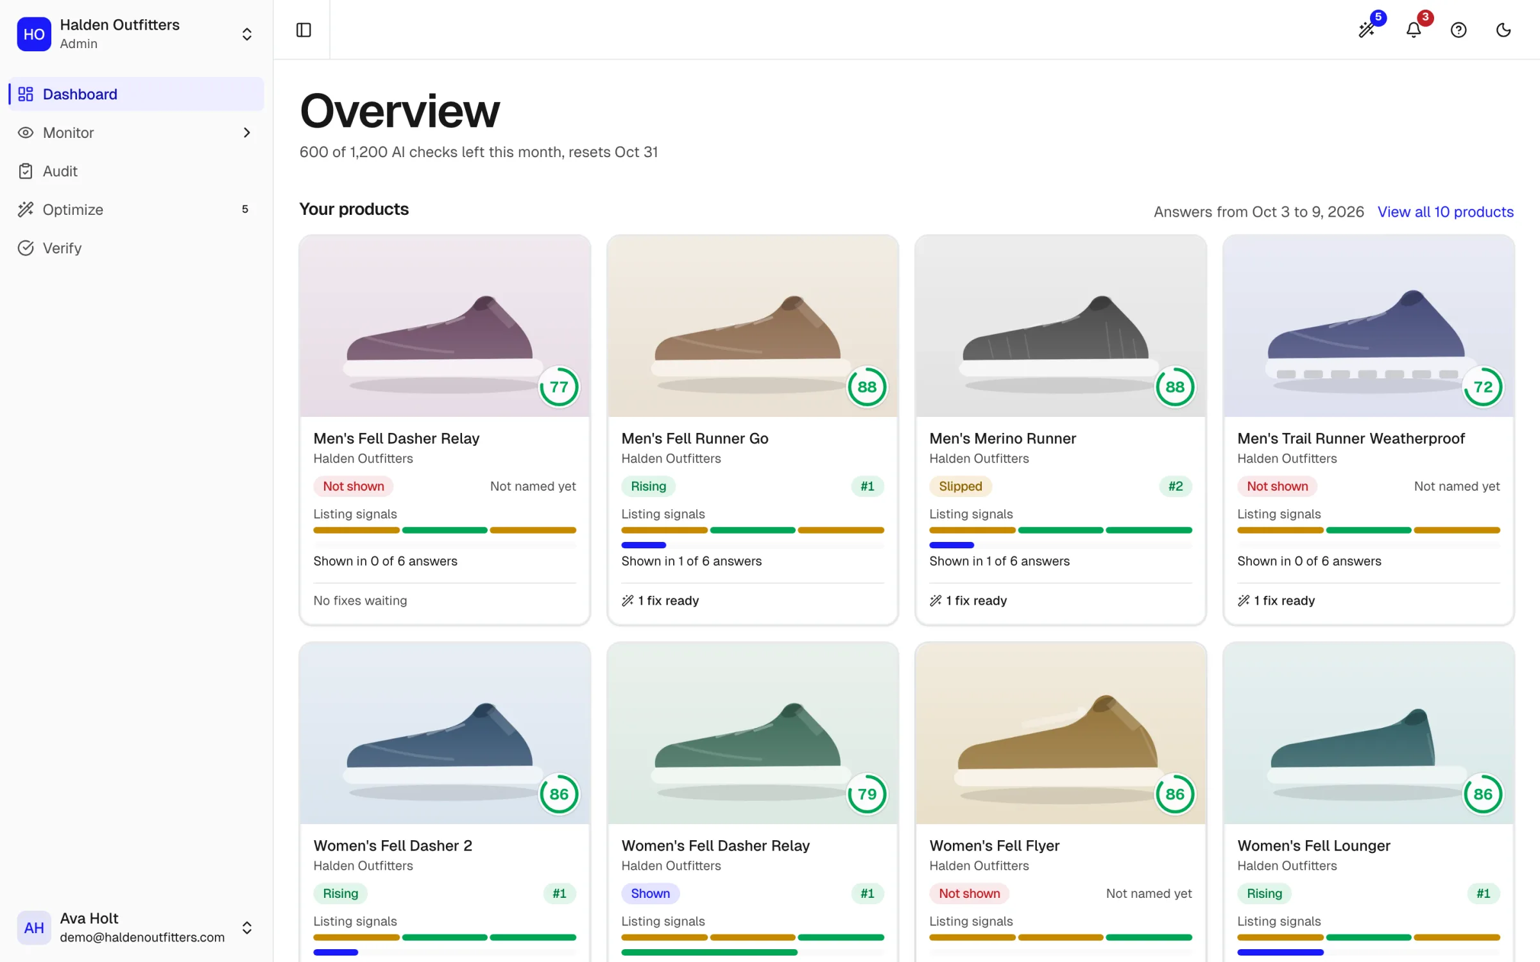
Task: Click the wand icon on Men's Trail Runner Weatherproof fix
Action: coord(1244,600)
